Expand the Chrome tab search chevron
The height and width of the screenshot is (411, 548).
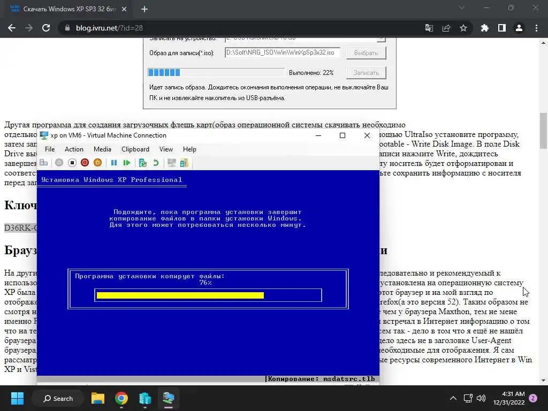[462, 7]
